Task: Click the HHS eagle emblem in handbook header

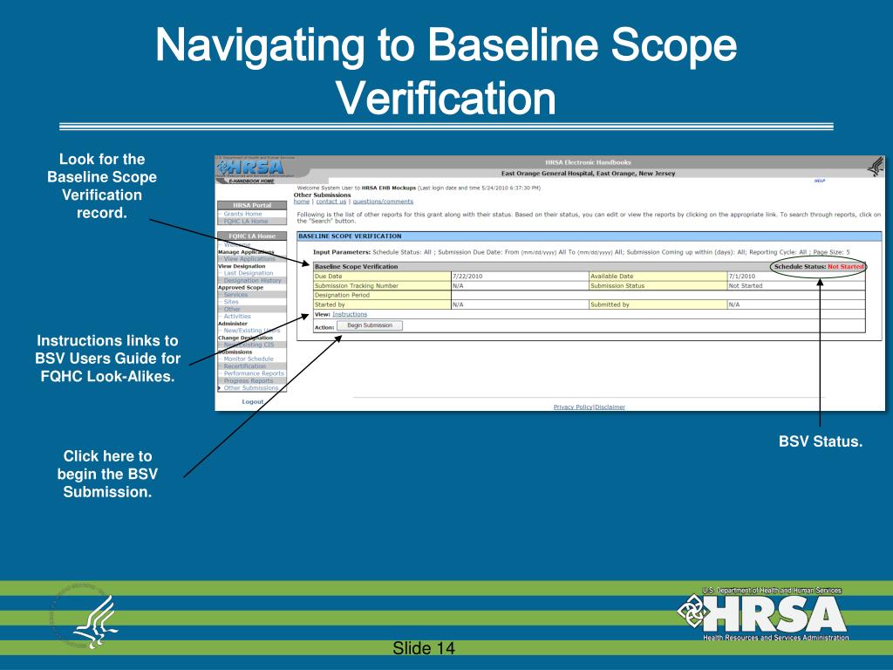Action: (875, 167)
